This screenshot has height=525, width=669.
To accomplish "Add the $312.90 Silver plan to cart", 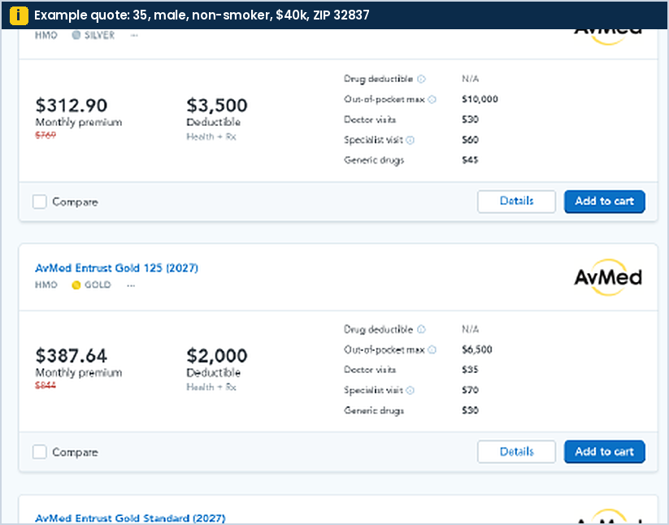I will pos(605,202).
